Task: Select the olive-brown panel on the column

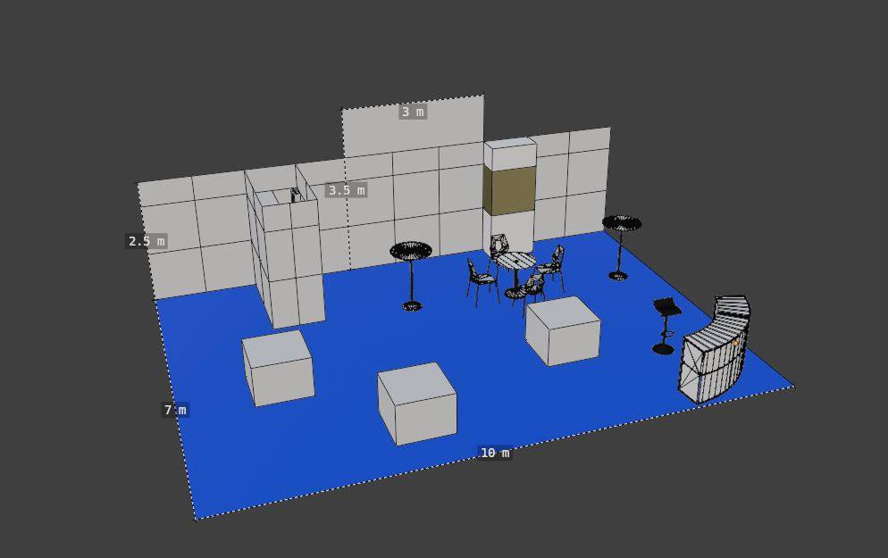Action: click(508, 189)
